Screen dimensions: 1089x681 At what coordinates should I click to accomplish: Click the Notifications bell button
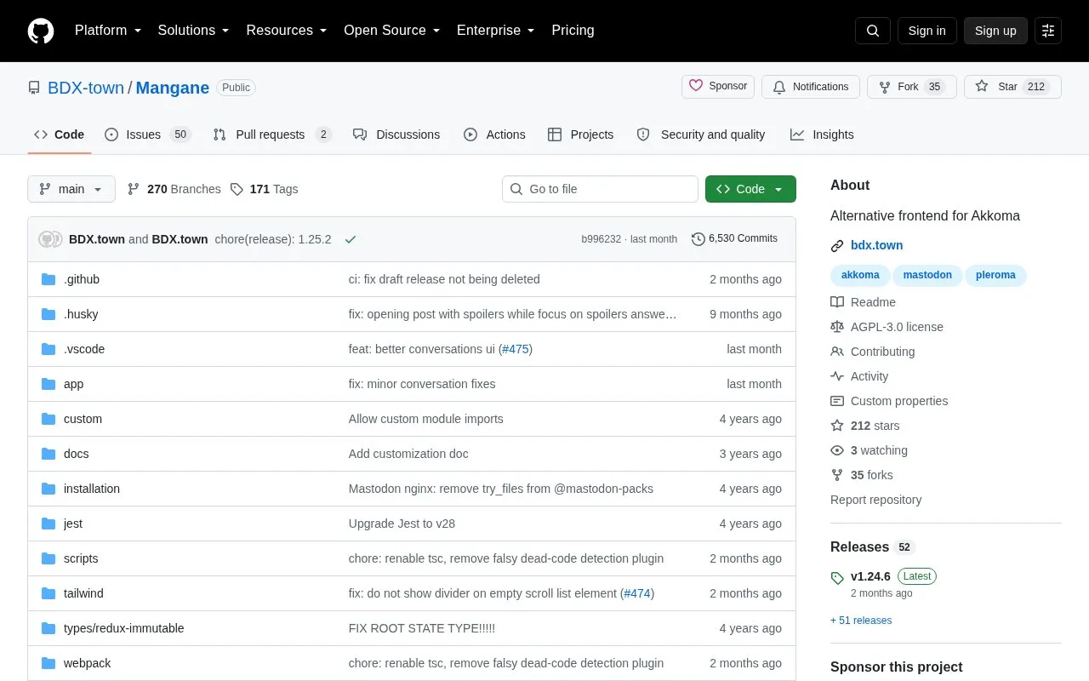(x=810, y=87)
